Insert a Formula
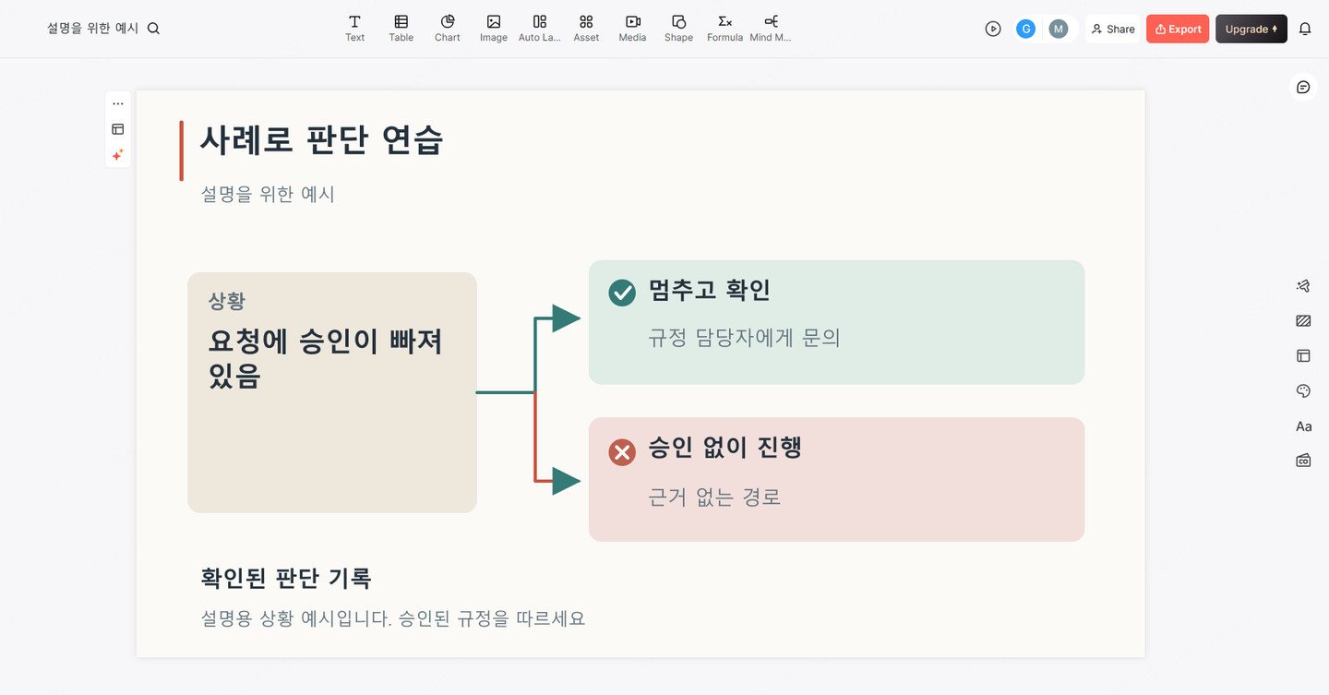The height and width of the screenshot is (695, 1329). coord(724,29)
